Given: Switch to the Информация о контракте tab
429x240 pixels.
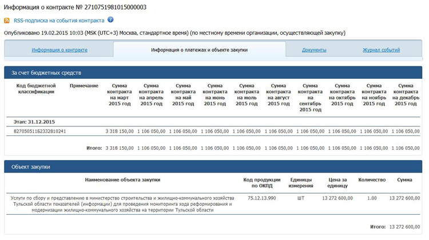Looking at the screenshot, I should pyautogui.click(x=59, y=50).
